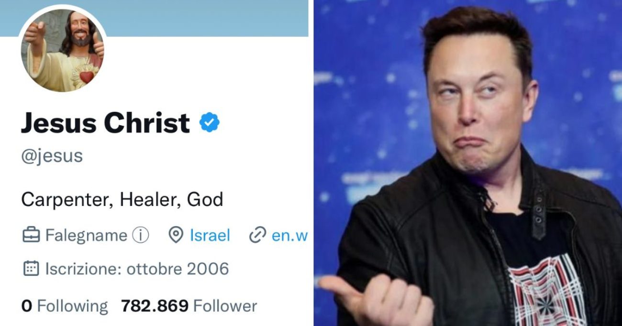Click the chain link icon
Viewport: 622px width, 326px height.
[x=257, y=235]
